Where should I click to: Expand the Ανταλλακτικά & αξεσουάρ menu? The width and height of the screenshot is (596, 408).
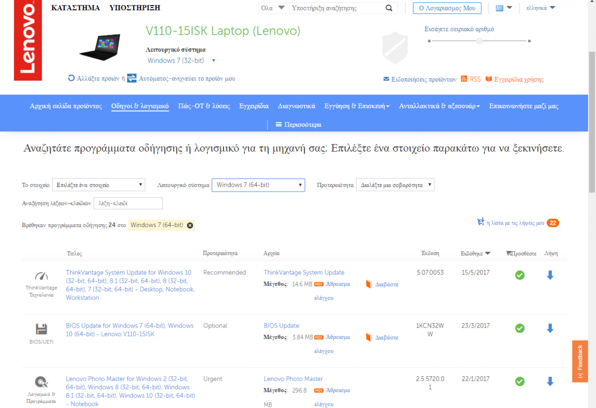point(440,106)
